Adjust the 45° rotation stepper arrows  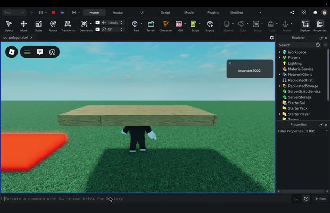coord(121,29)
